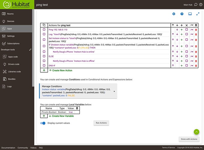Screen dimensions: 204x150
Task: Open Rooms in the sidebar
Action: tap(16, 14)
